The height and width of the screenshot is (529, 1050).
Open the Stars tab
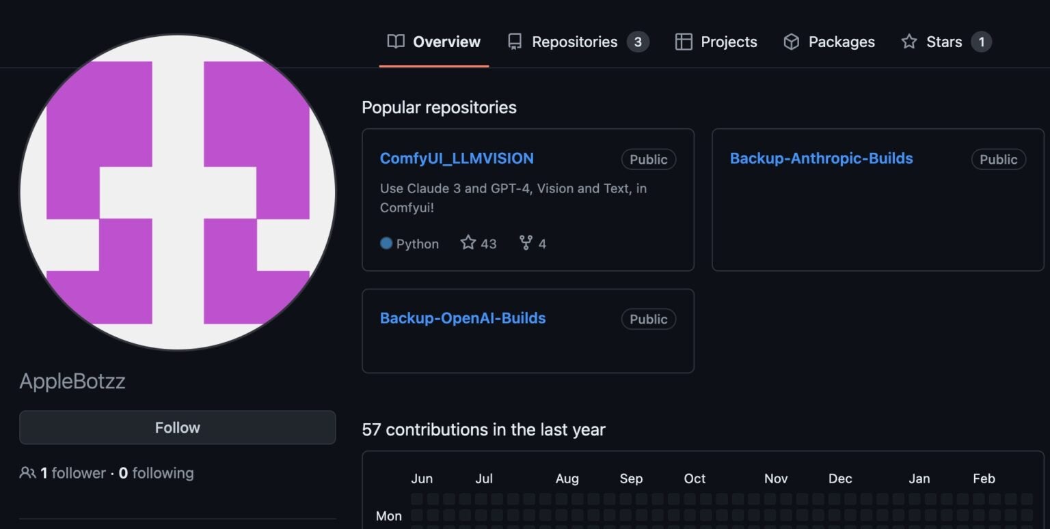tap(943, 42)
